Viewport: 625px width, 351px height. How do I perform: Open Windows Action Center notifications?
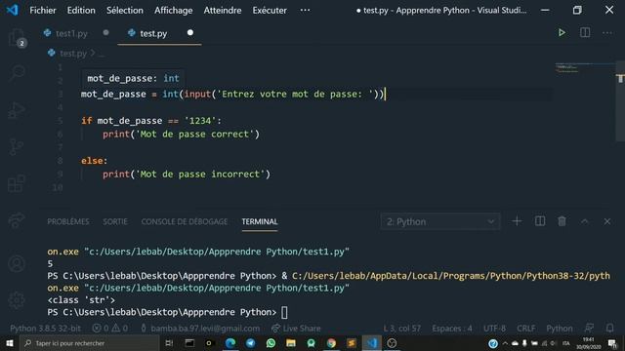coord(612,343)
